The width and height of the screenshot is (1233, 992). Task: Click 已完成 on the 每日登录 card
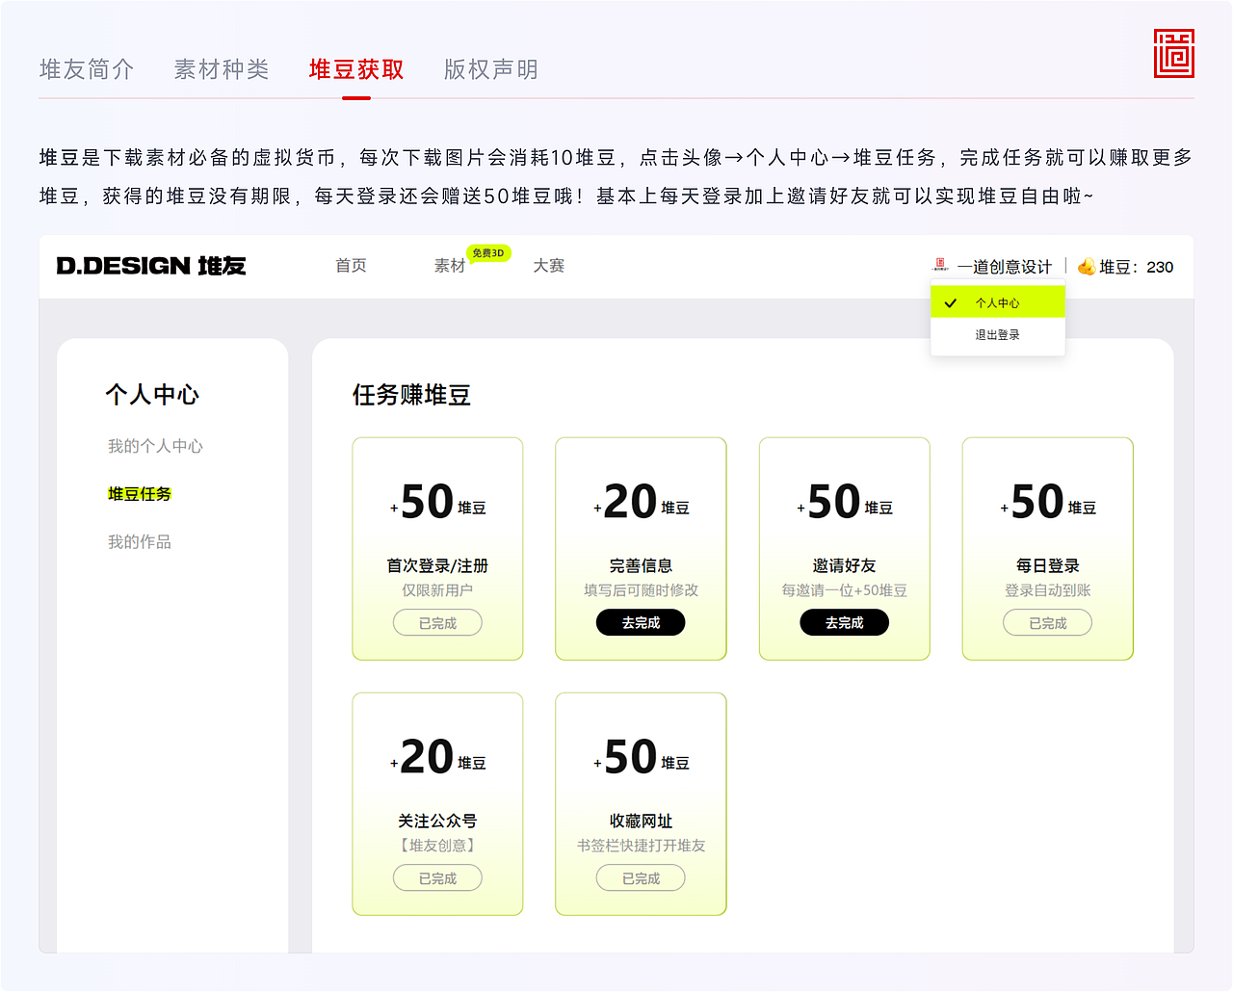pyautogui.click(x=1047, y=622)
